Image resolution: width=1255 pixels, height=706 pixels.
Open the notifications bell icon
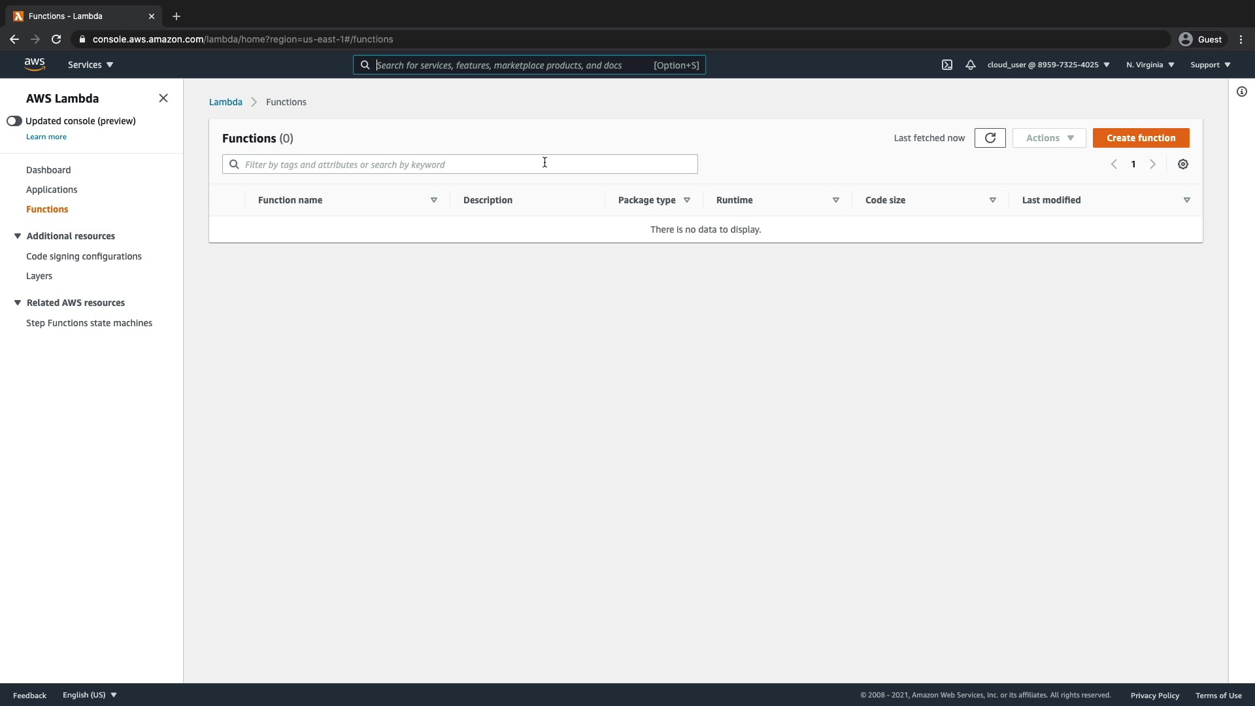(x=971, y=65)
